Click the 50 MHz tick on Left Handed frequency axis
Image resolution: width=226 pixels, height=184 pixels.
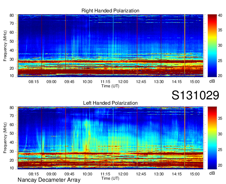tap(12, 133)
